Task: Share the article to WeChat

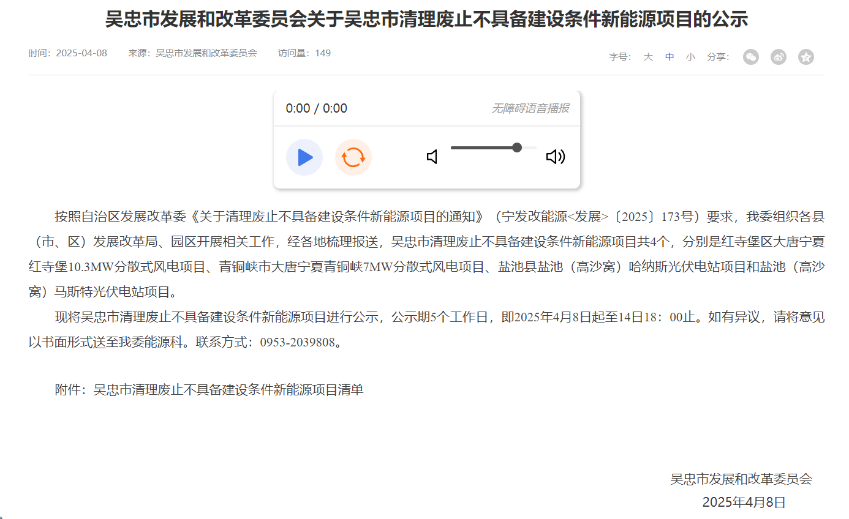Action: click(751, 57)
